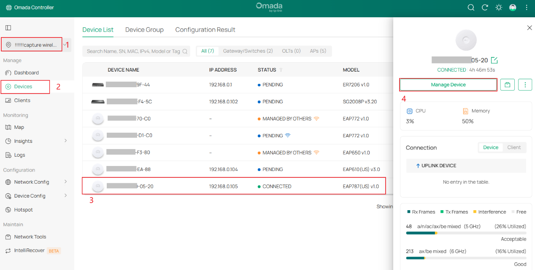This screenshot has width=535, height=270.
Task: Click the IP 192.168.0.1 cell
Action: tap(220, 85)
